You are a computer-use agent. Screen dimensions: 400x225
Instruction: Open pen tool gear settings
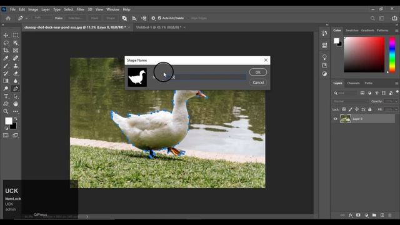click(x=153, y=18)
